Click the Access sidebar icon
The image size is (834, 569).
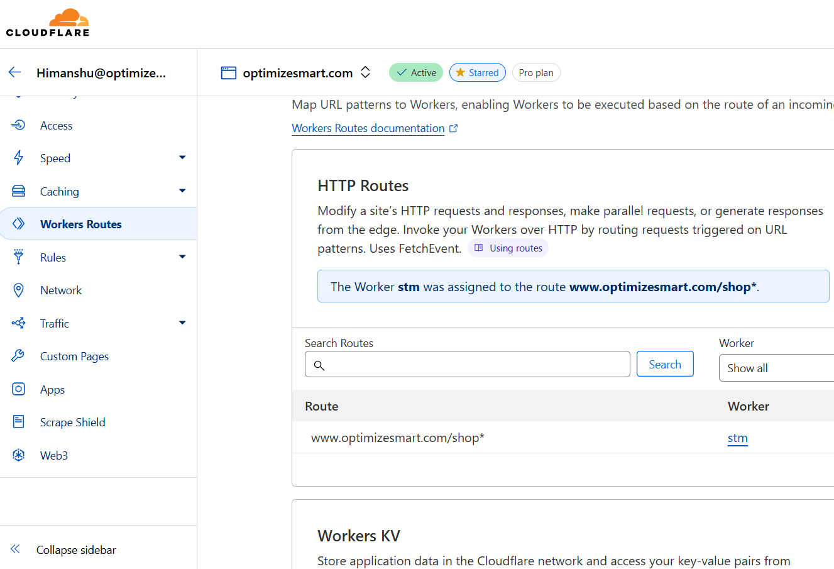point(19,125)
